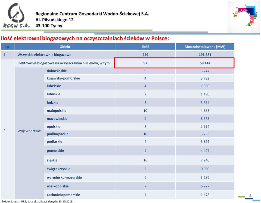
Task: Click the 'podlaskie' row label
Action: [54, 142]
